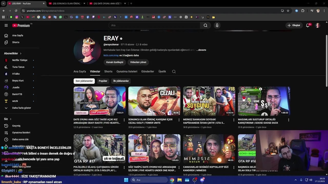Open options menu for DATE OYUNU AMA GÖZ TAKİBİ video

pyautogui.click(x=124, y=120)
